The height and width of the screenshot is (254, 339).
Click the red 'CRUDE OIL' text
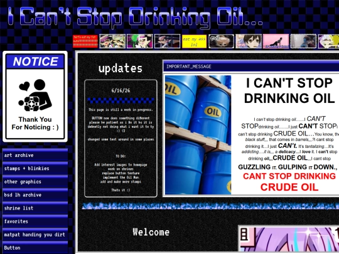click(289, 187)
